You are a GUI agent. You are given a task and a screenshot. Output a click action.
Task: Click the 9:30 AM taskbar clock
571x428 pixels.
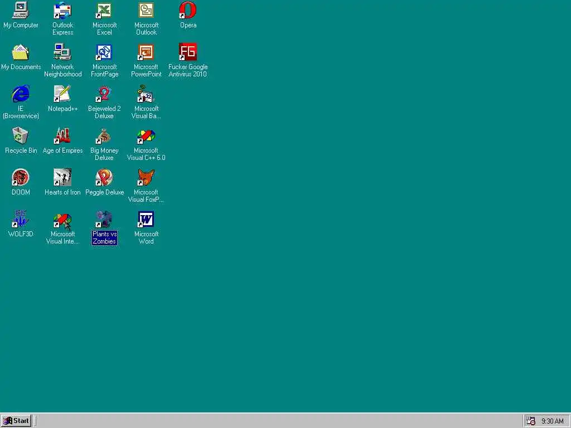tap(552, 421)
